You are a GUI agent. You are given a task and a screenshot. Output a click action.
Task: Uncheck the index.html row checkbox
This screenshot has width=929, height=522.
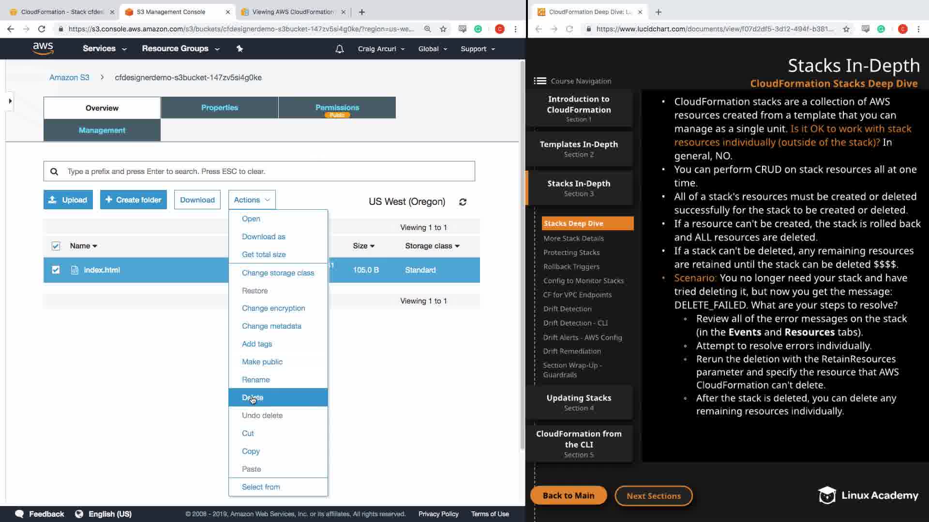coord(56,270)
